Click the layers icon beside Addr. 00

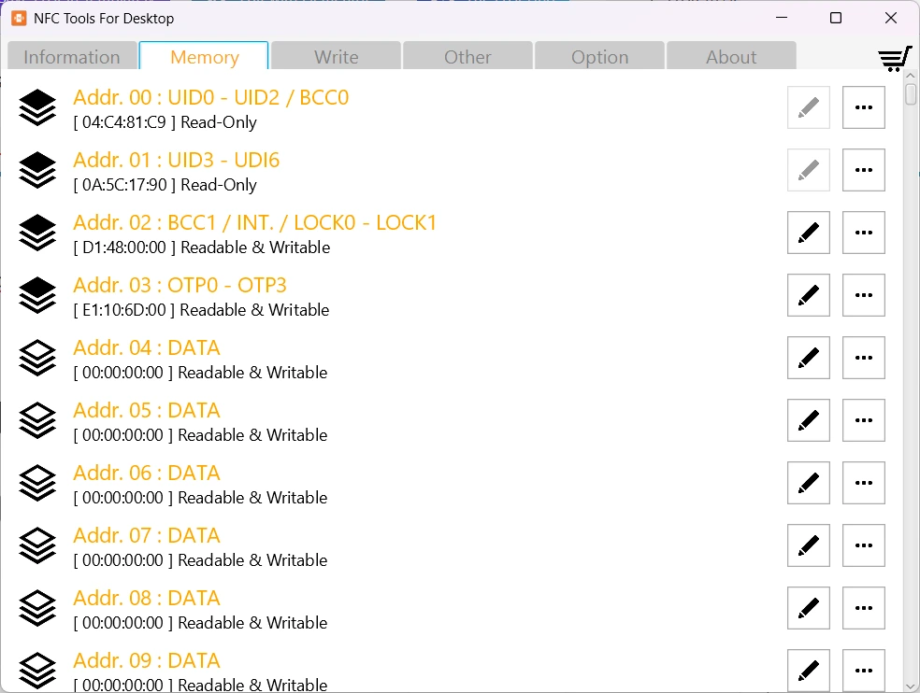(x=37, y=107)
